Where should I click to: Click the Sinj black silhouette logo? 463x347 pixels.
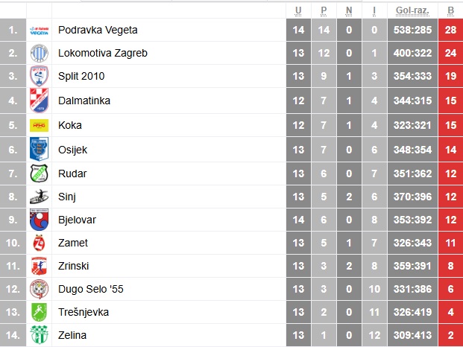39,197
